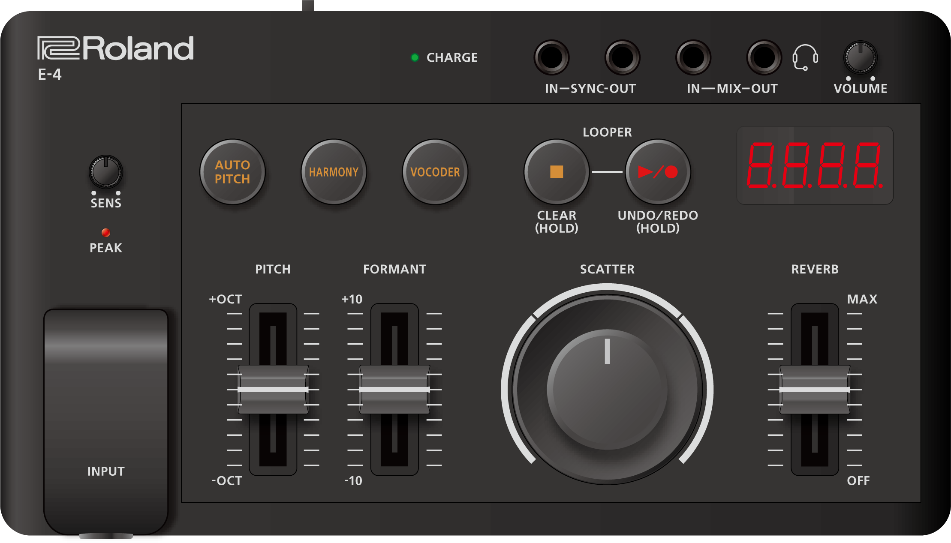Click the FORMANT slider handle
Viewport: 951px width, 543px height.
tap(394, 390)
